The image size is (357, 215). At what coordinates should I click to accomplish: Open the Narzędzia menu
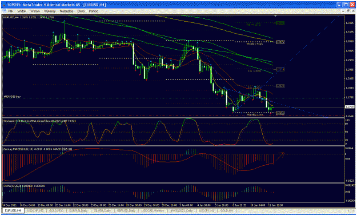tap(66, 11)
